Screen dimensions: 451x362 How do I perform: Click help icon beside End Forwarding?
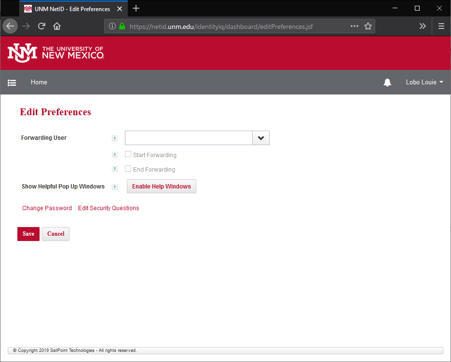click(115, 169)
